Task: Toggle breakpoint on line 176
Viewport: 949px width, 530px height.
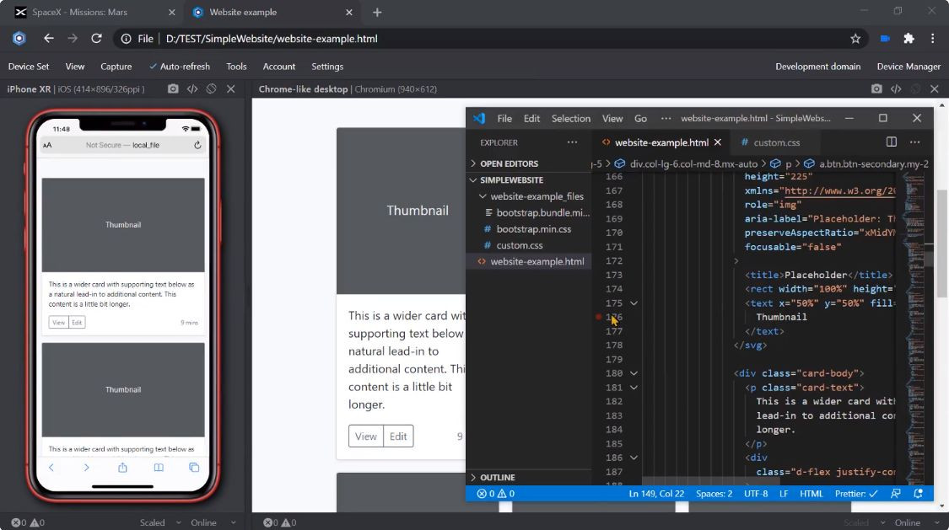Action: (x=599, y=317)
